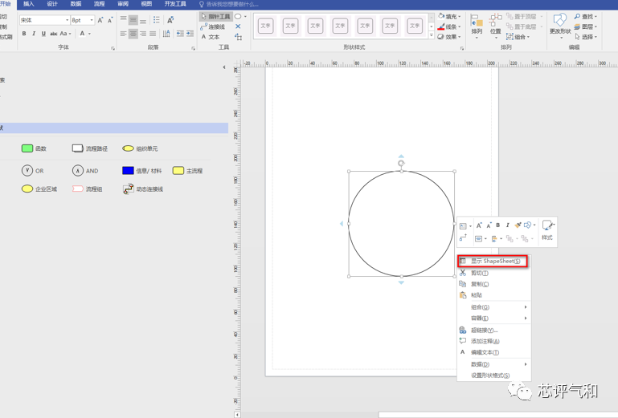Click the ellipse shape tool in ribbon
Screen dimensions: 618x418
point(238,17)
